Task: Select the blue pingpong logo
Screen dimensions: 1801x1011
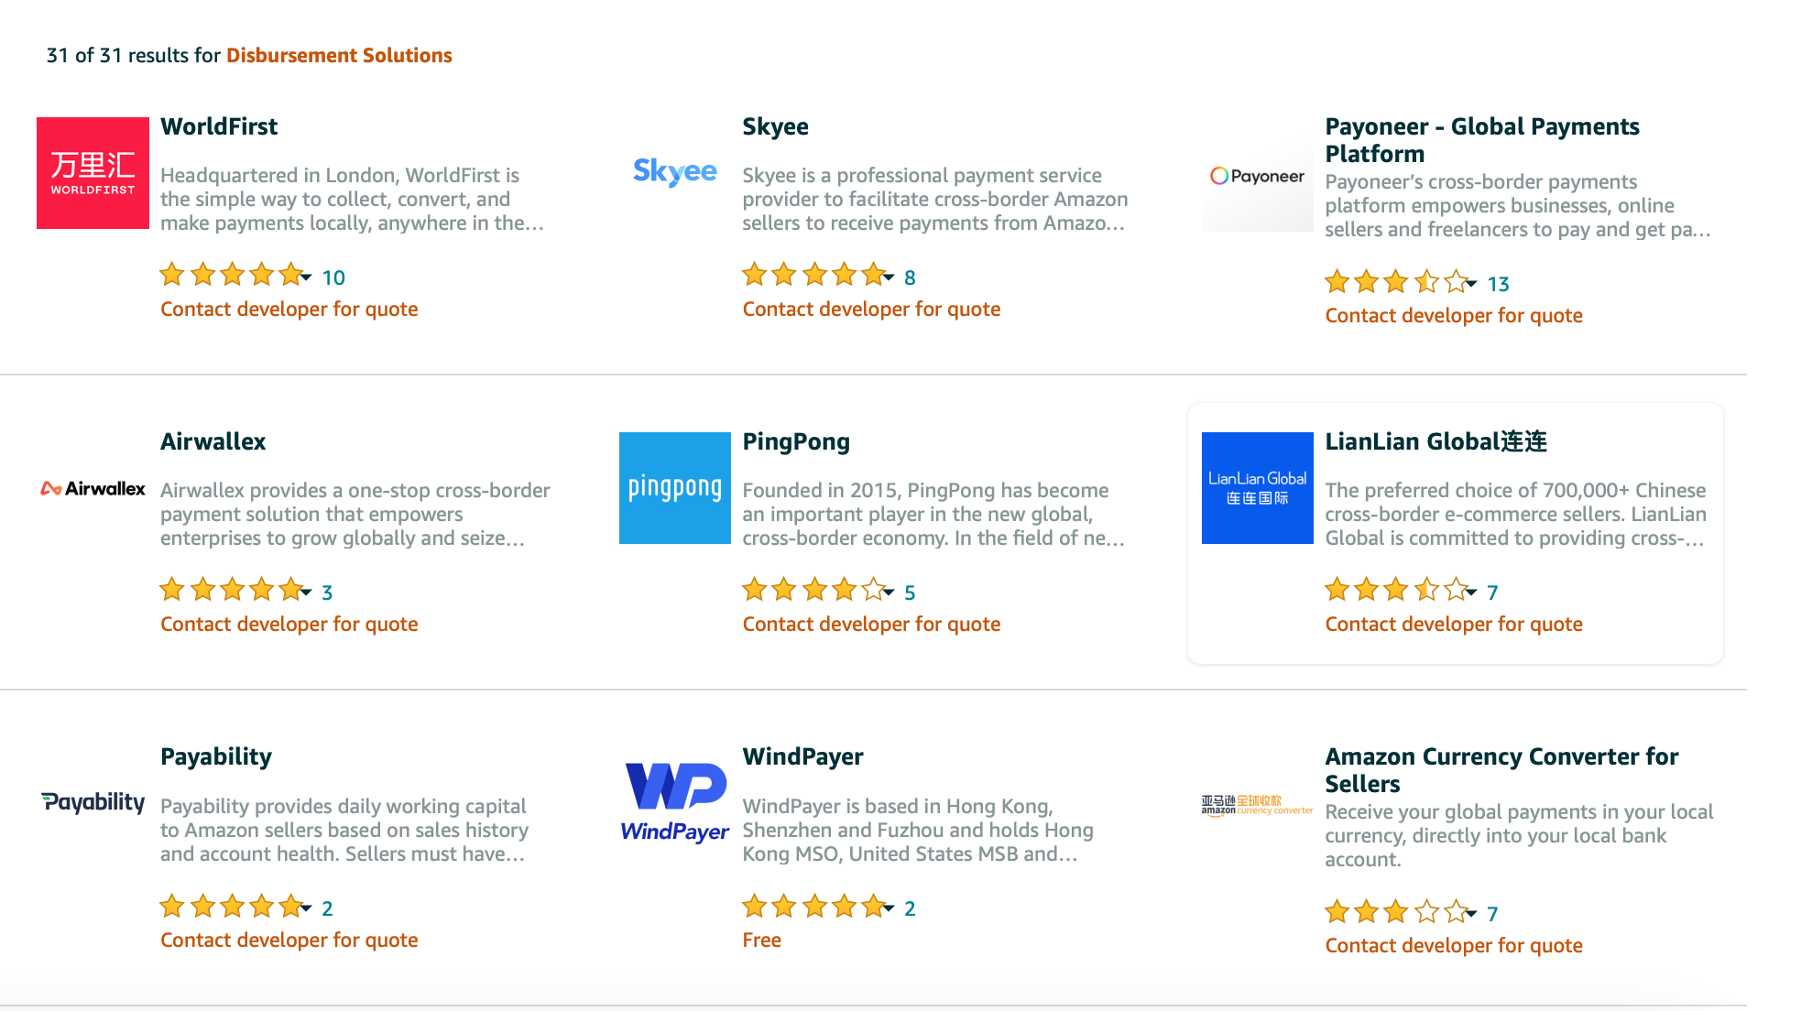Action: (x=675, y=488)
